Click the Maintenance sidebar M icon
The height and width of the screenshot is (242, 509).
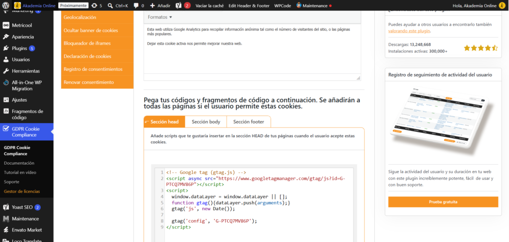tap(6, 219)
